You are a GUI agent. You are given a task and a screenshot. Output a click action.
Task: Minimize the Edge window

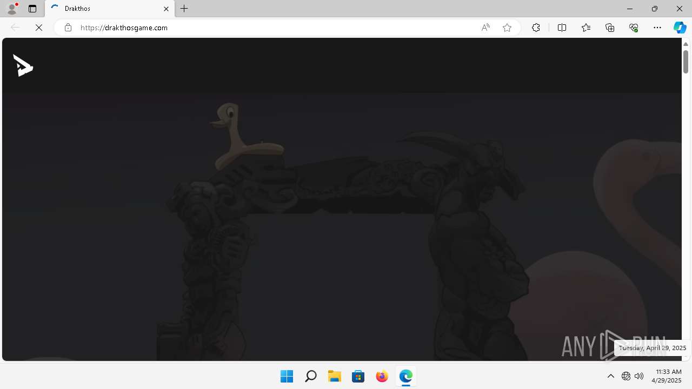pos(630,9)
